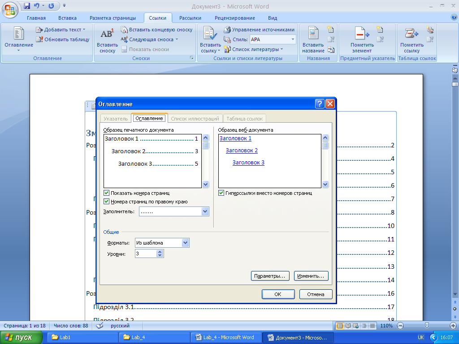Click Вставить ссылку citation icon

[x=210, y=33]
